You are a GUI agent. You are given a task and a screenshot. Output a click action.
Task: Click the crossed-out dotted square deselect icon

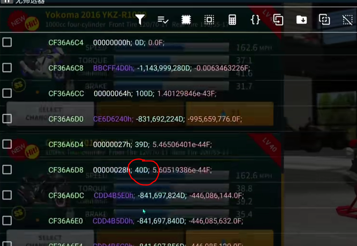pos(347,20)
